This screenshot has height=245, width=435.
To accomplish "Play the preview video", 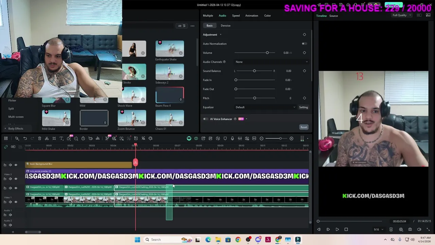I will coord(337,229).
